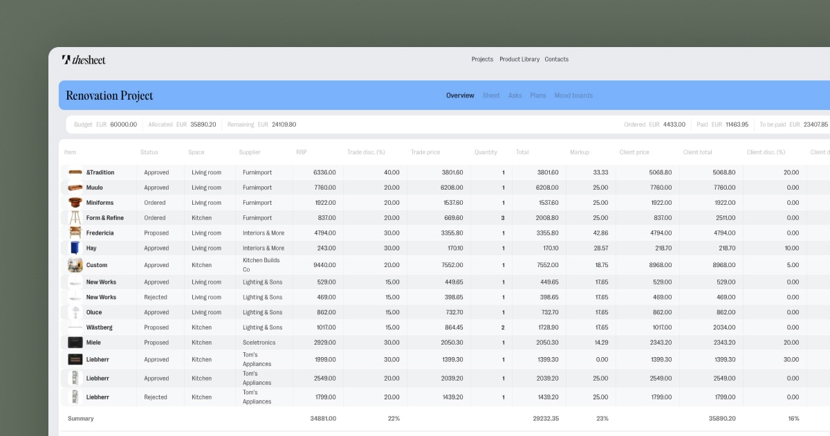830x436 pixels.
Task: Open the Hay blue chair thumbnail
Action: coord(75,248)
